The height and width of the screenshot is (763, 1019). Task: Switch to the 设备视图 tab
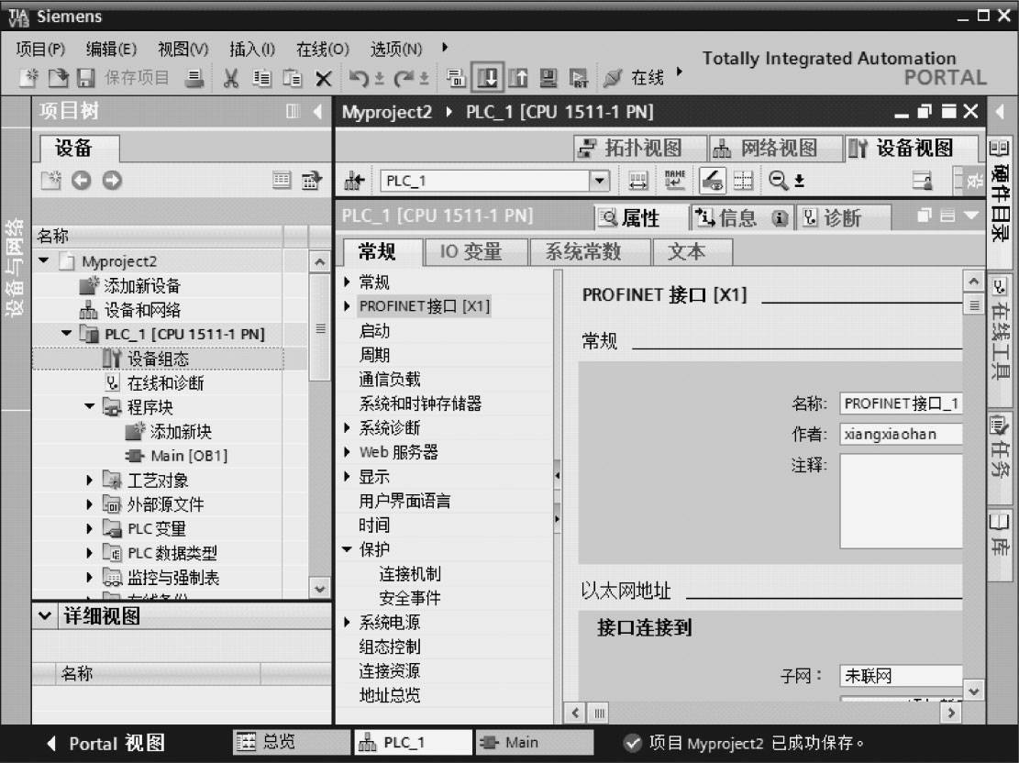coord(911,149)
